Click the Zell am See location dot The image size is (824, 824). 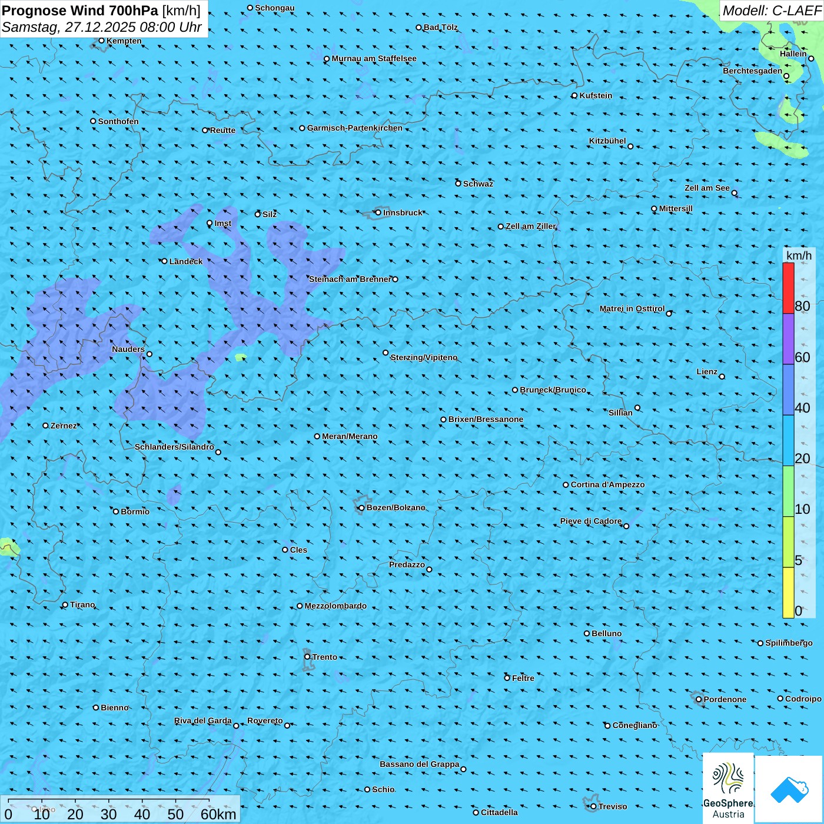click(735, 192)
